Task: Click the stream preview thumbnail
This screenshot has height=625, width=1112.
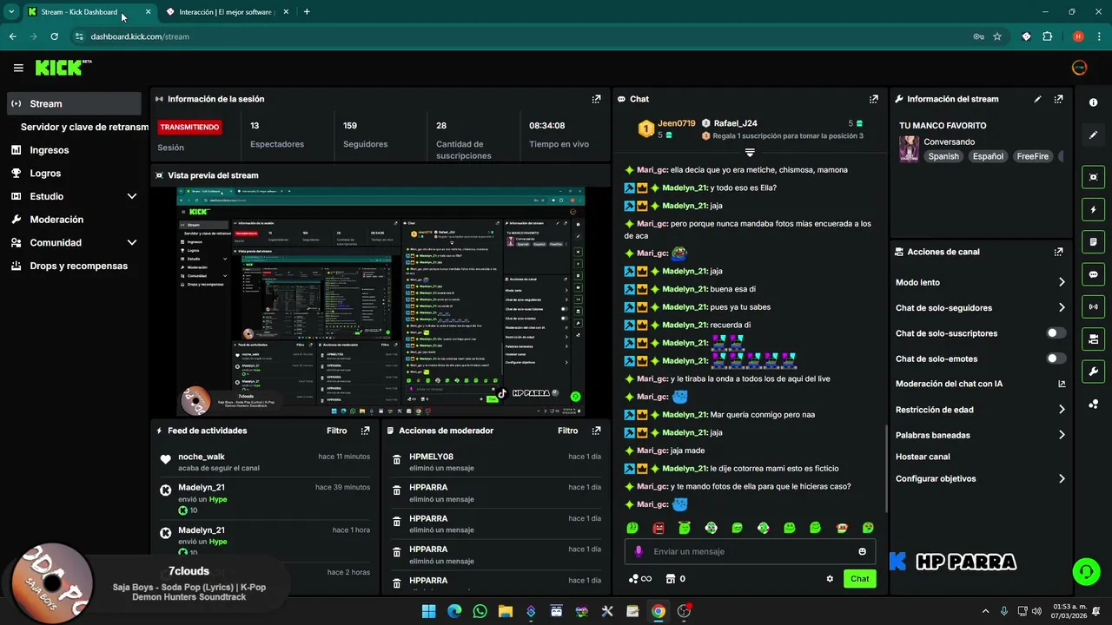Action: click(381, 301)
